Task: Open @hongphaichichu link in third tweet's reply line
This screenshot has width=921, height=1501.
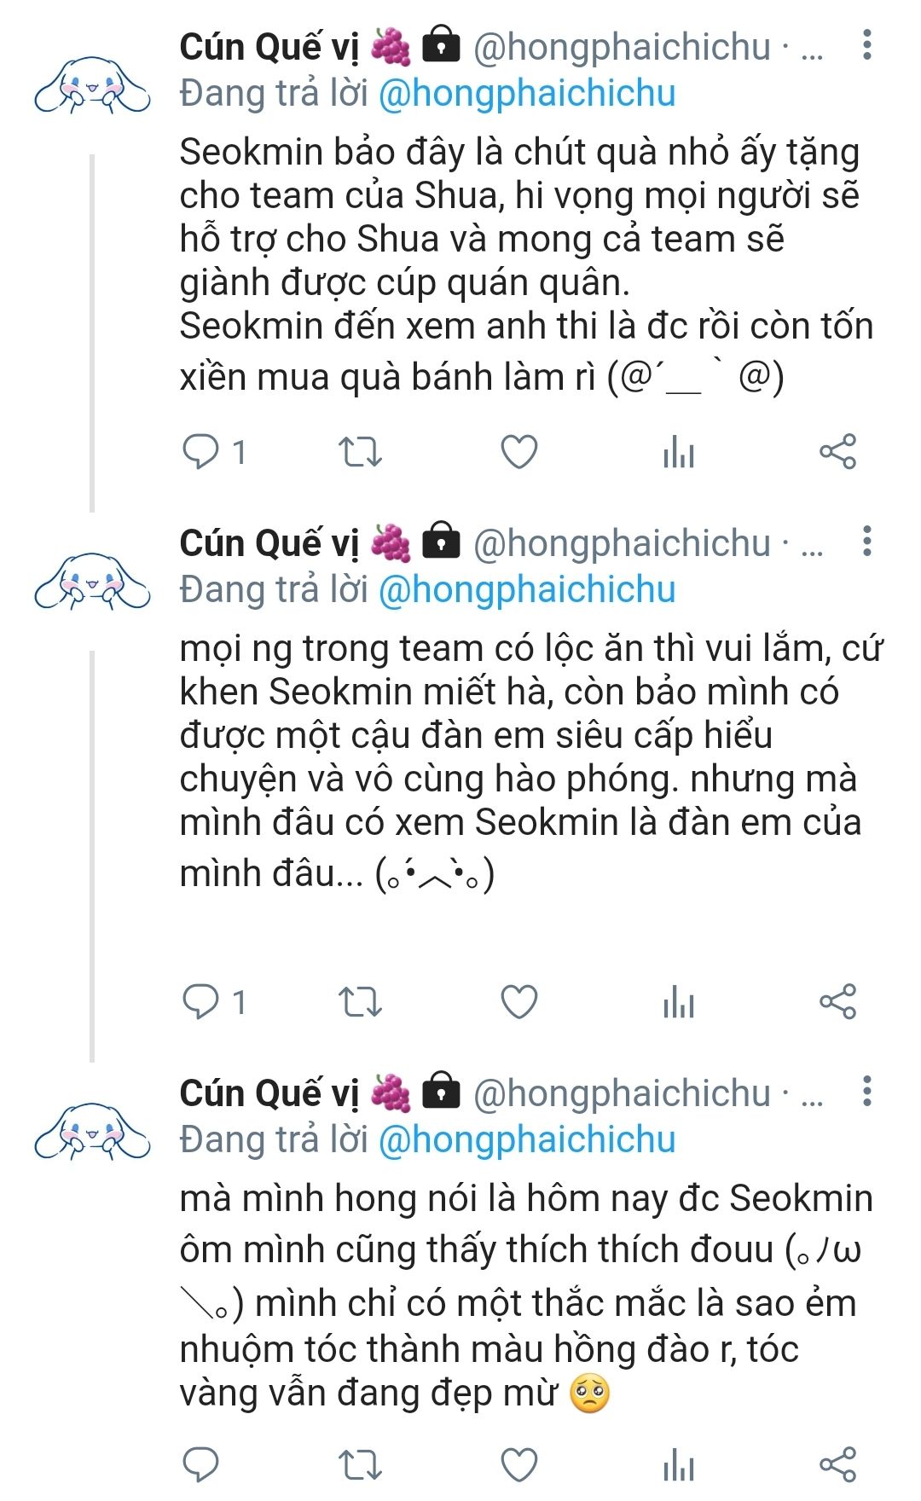Action: click(x=526, y=1139)
